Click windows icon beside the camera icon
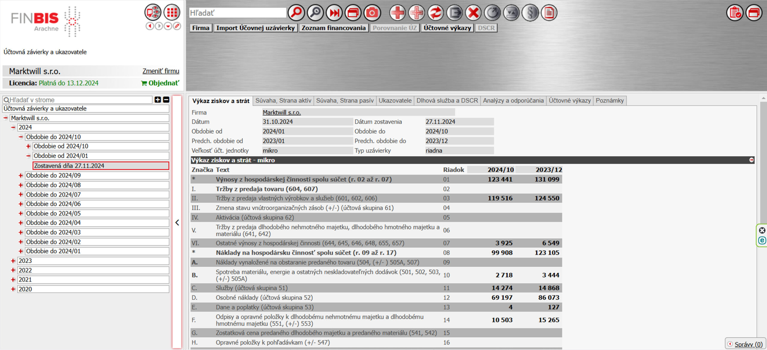 [x=353, y=13]
